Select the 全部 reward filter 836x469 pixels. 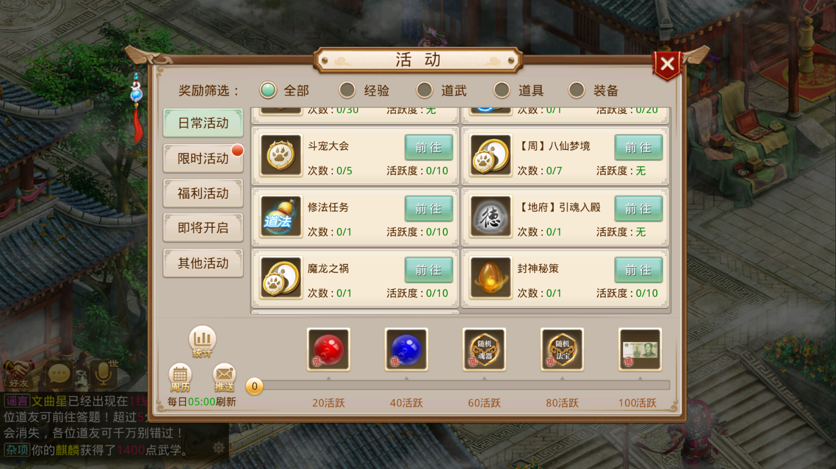point(284,91)
